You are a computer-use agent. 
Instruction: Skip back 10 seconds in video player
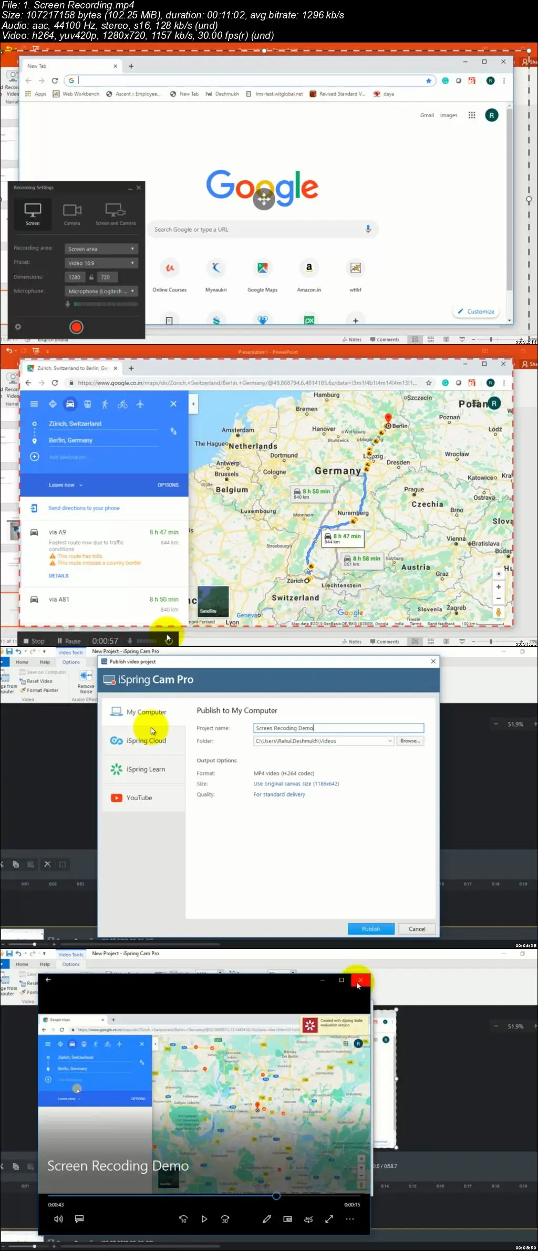click(x=183, y=1219)
